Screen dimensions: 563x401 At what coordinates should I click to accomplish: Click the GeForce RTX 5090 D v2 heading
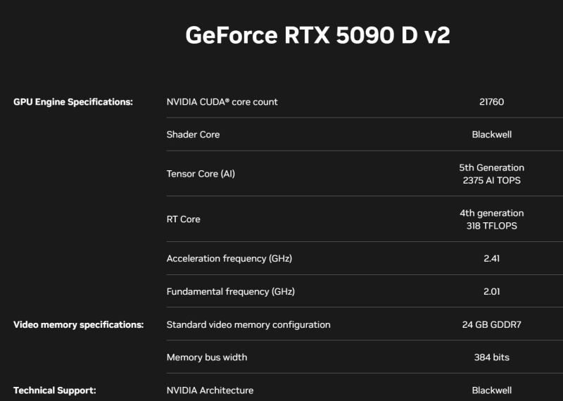[317, 35]
